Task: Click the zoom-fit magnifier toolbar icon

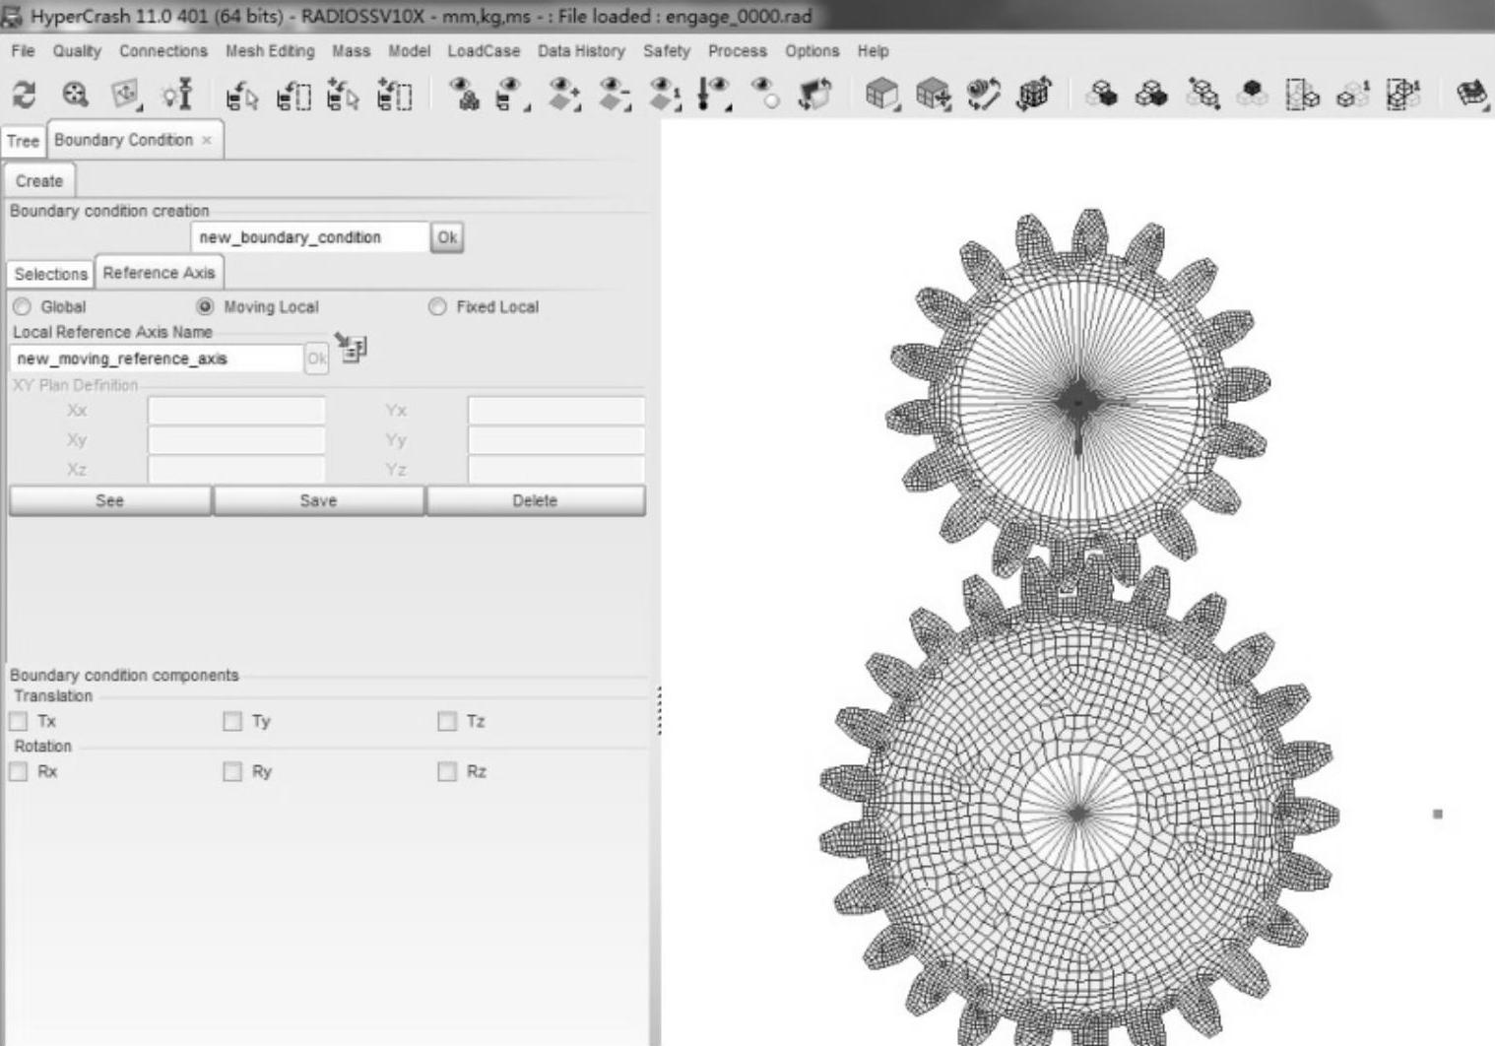Action: click(75, 95)
